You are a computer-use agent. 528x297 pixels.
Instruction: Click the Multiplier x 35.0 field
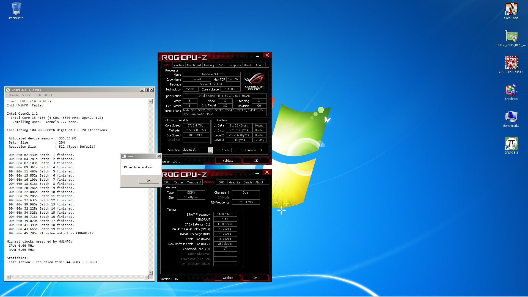196,130
